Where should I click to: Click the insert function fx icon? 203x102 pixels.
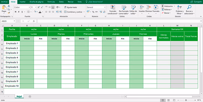point(33,21)
